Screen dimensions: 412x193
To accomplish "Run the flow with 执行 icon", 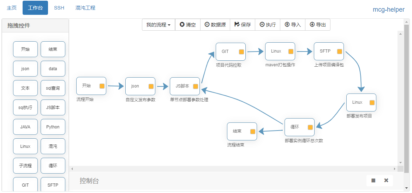I will [x=262, y=25].
